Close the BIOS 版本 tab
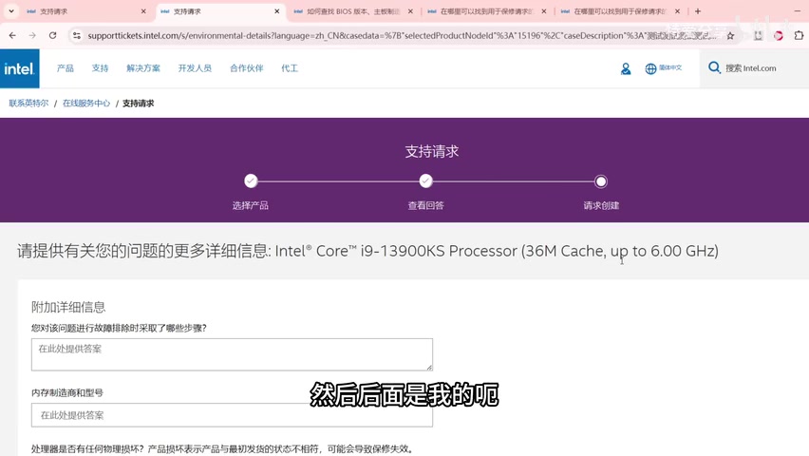Screen dimensions: 809x456 pos(410,10)
